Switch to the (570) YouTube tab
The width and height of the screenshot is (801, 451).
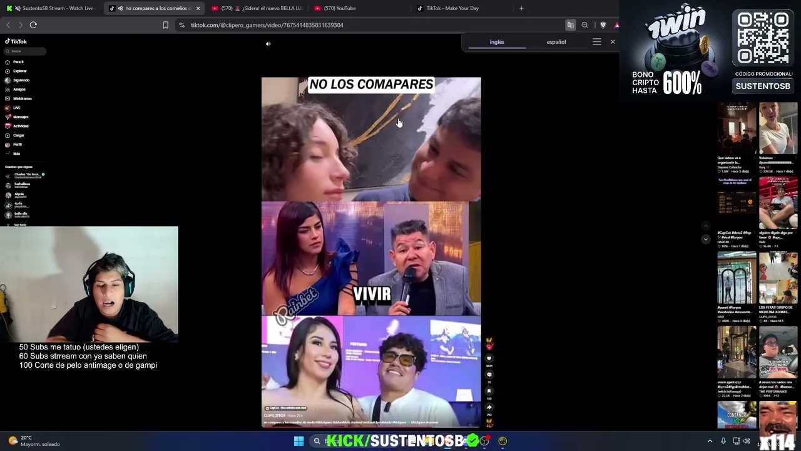(x=359, y=8)
